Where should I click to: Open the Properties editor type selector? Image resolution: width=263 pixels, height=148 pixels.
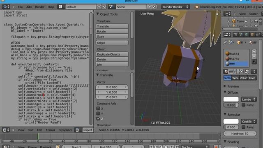click(227, 35)
